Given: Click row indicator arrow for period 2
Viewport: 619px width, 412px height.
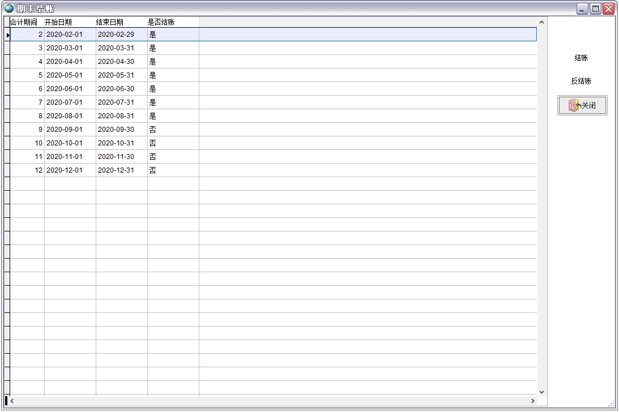Looking at the screenshot, I should coord(7,35).
